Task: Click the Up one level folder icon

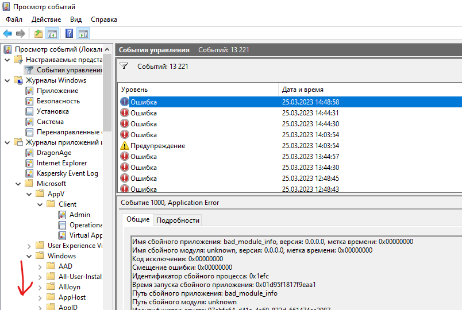Action: pyautogui.click(x=38, y=33)
